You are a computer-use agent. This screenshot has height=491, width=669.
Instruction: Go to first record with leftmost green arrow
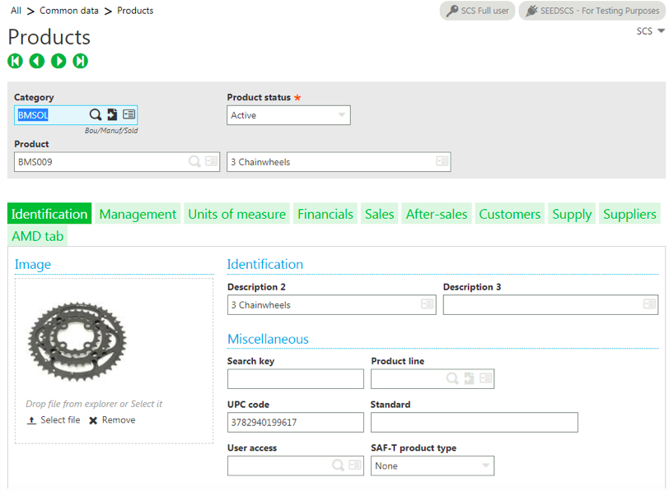pyautogui.click(x=15, y=61)
